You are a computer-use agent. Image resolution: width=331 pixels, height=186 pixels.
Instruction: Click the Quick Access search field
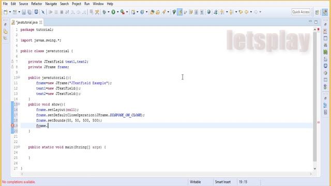301,12
